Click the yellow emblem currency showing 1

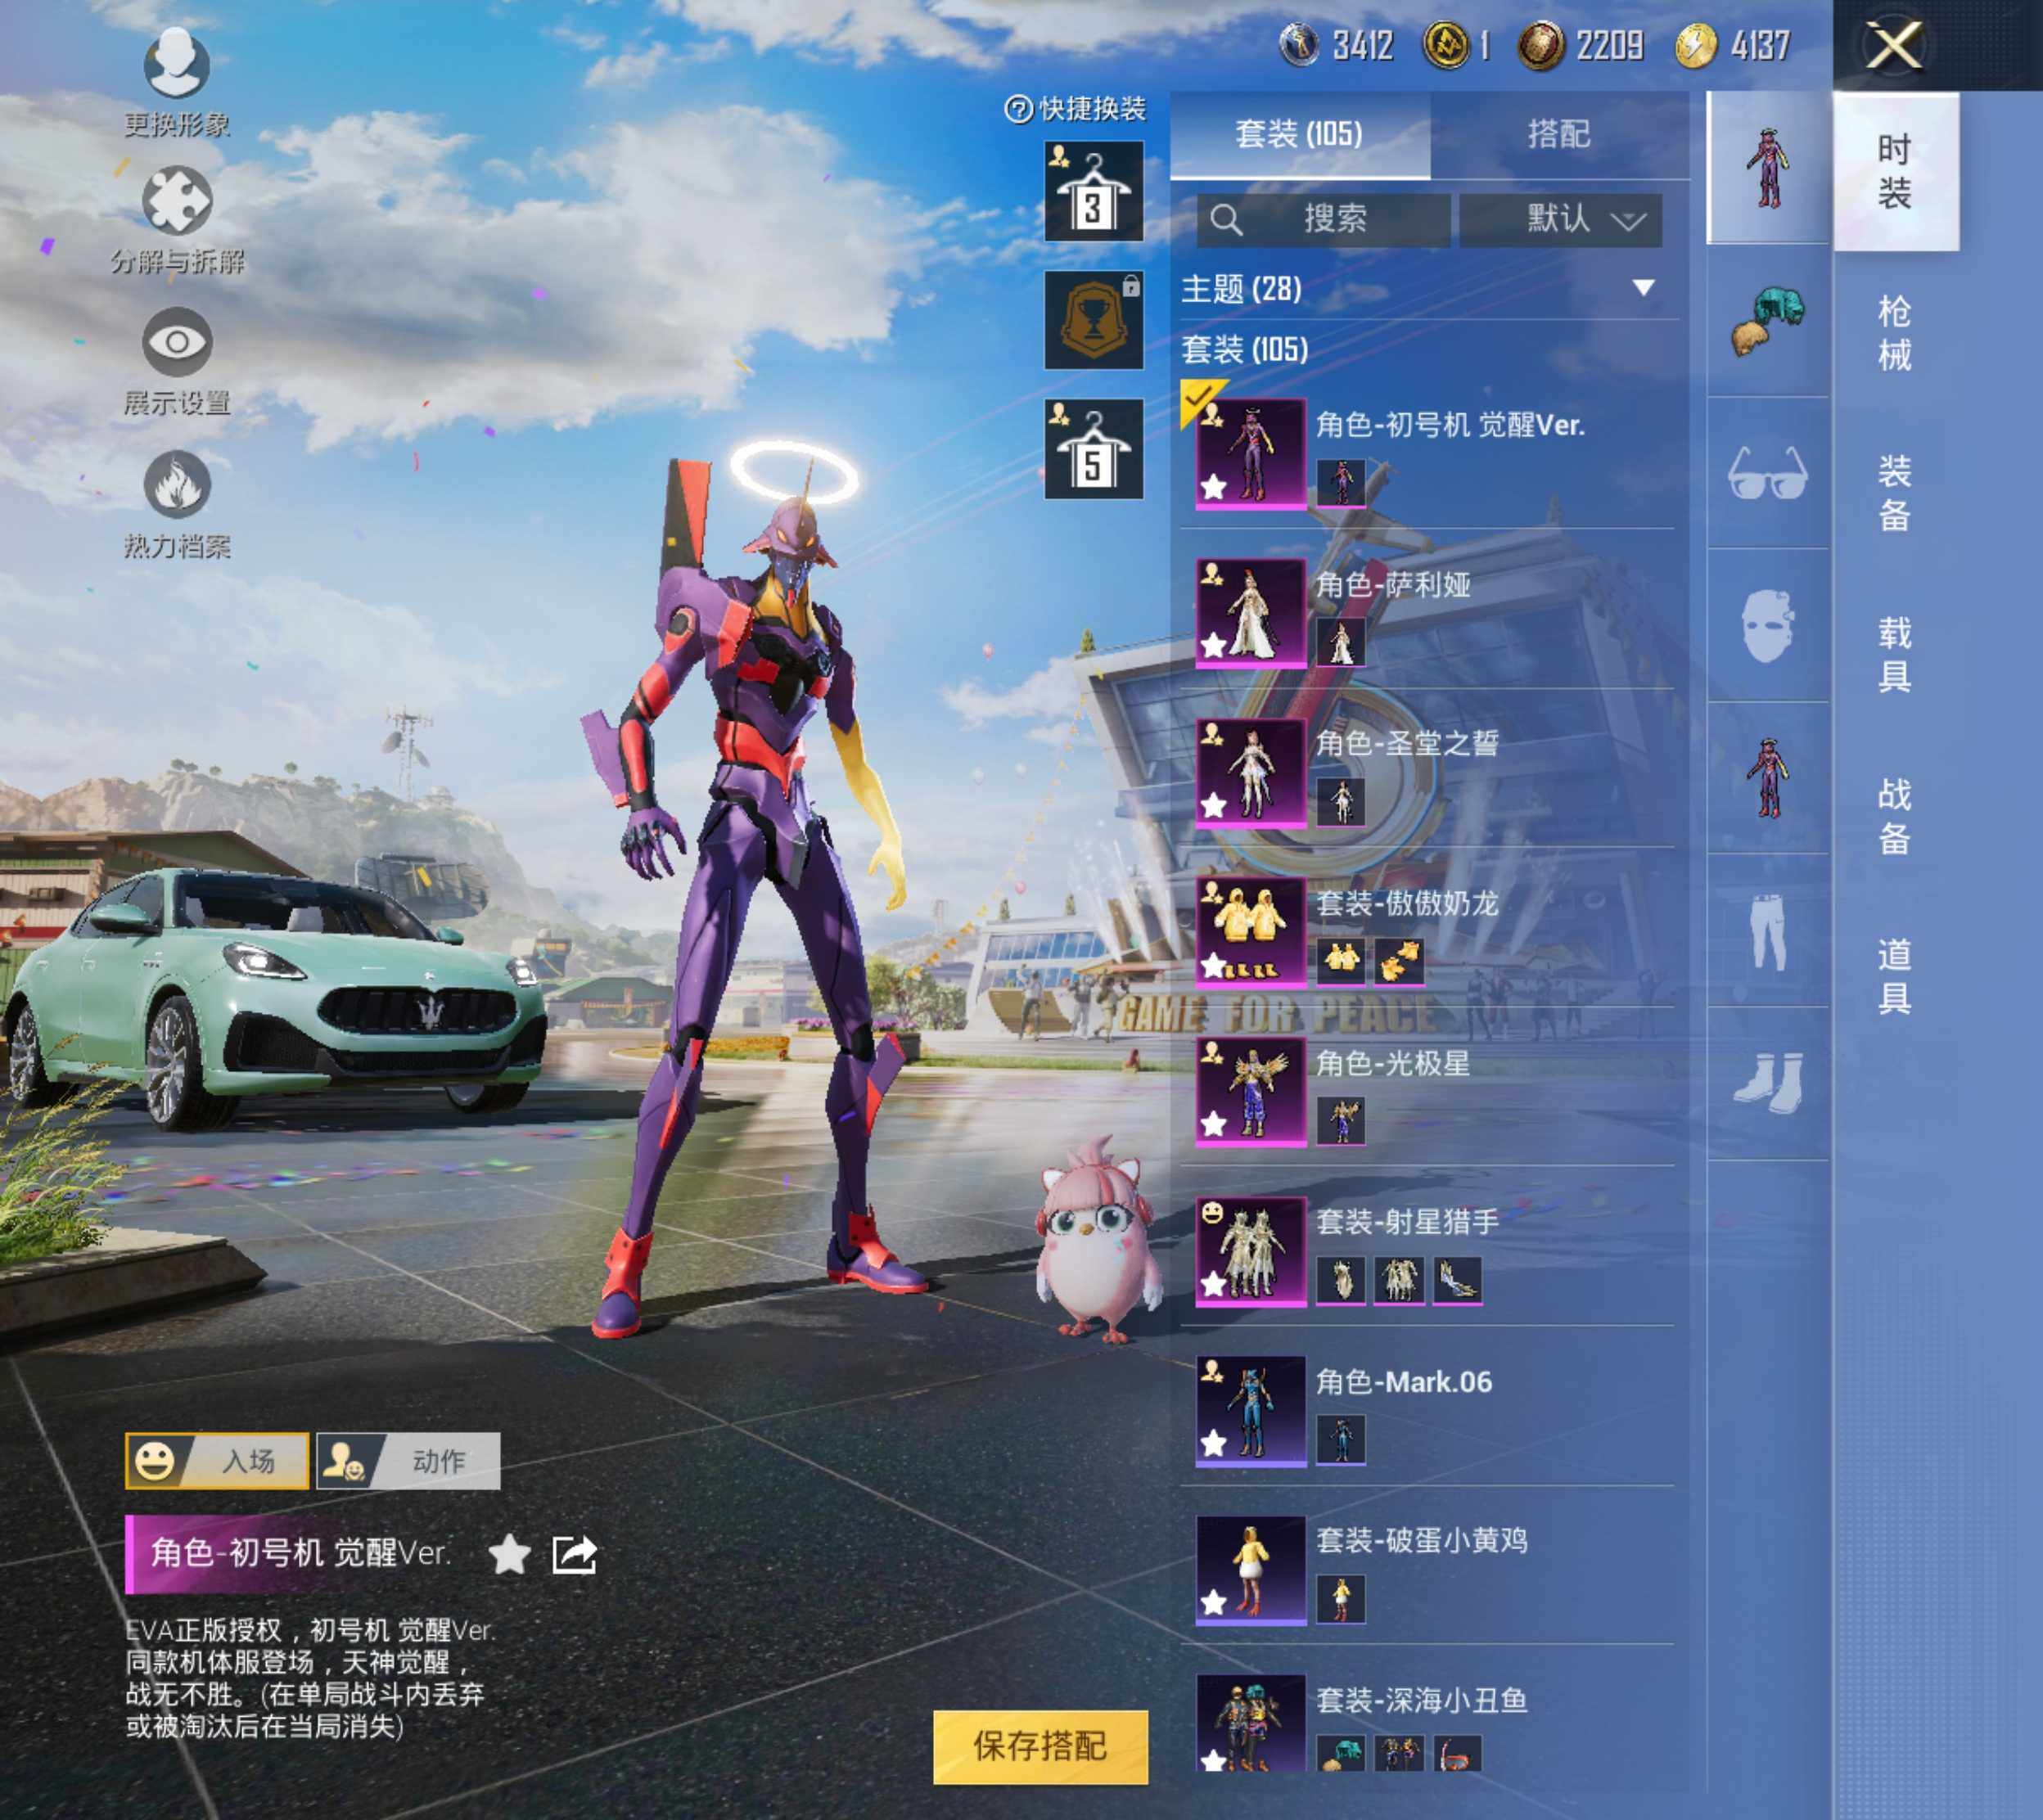pos(1457,45)
